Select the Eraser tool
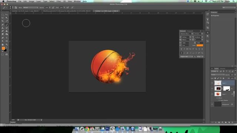Viewport: 237px width, 133px height. click(x=3, y=31)
